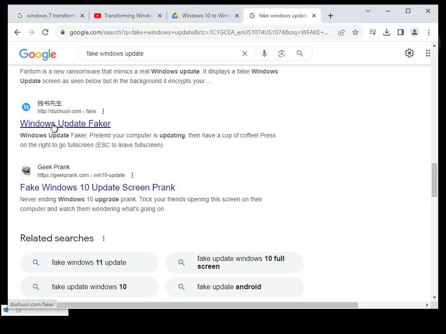Open the Chrome downloads icon

pyautogui.click(x=387, y=32)
